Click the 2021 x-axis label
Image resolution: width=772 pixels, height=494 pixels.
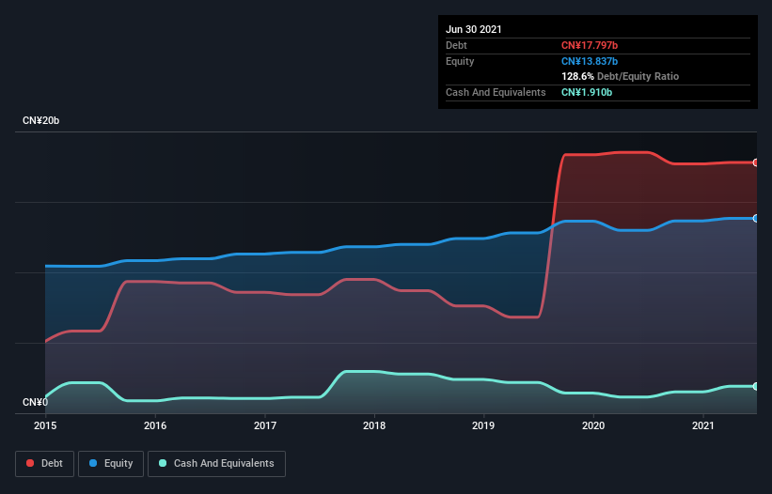click(x=703, y=425)
